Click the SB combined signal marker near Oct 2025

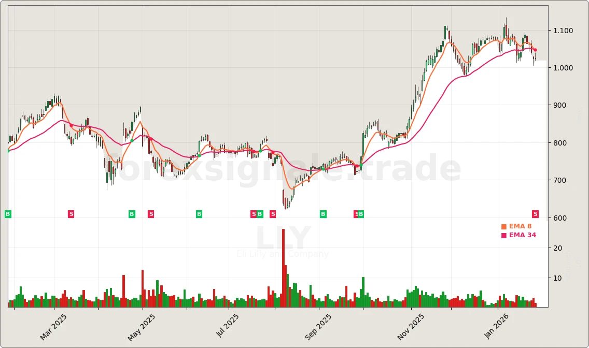pos(358,213)
